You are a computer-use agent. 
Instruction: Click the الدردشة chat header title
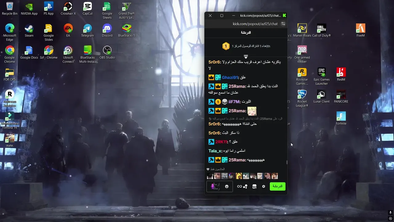coord(246,32)
